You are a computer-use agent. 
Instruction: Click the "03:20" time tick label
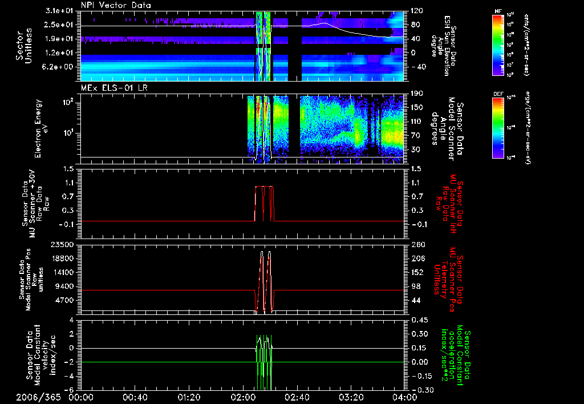coord(351,397)
